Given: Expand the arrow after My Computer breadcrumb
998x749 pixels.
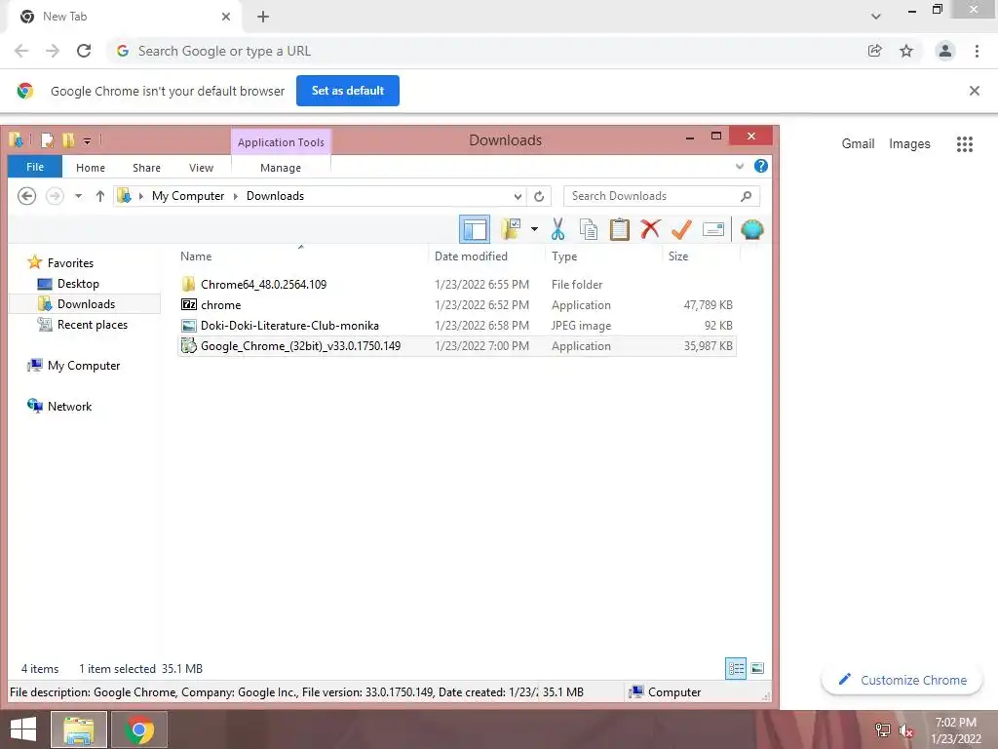Looking at the screenshot, I should click(236, 196).
